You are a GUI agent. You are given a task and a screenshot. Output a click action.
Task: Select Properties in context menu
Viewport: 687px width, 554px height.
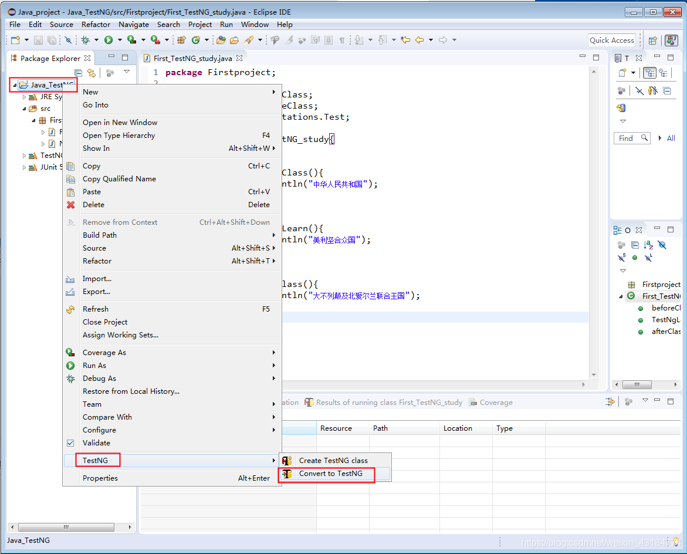point(172,478)
